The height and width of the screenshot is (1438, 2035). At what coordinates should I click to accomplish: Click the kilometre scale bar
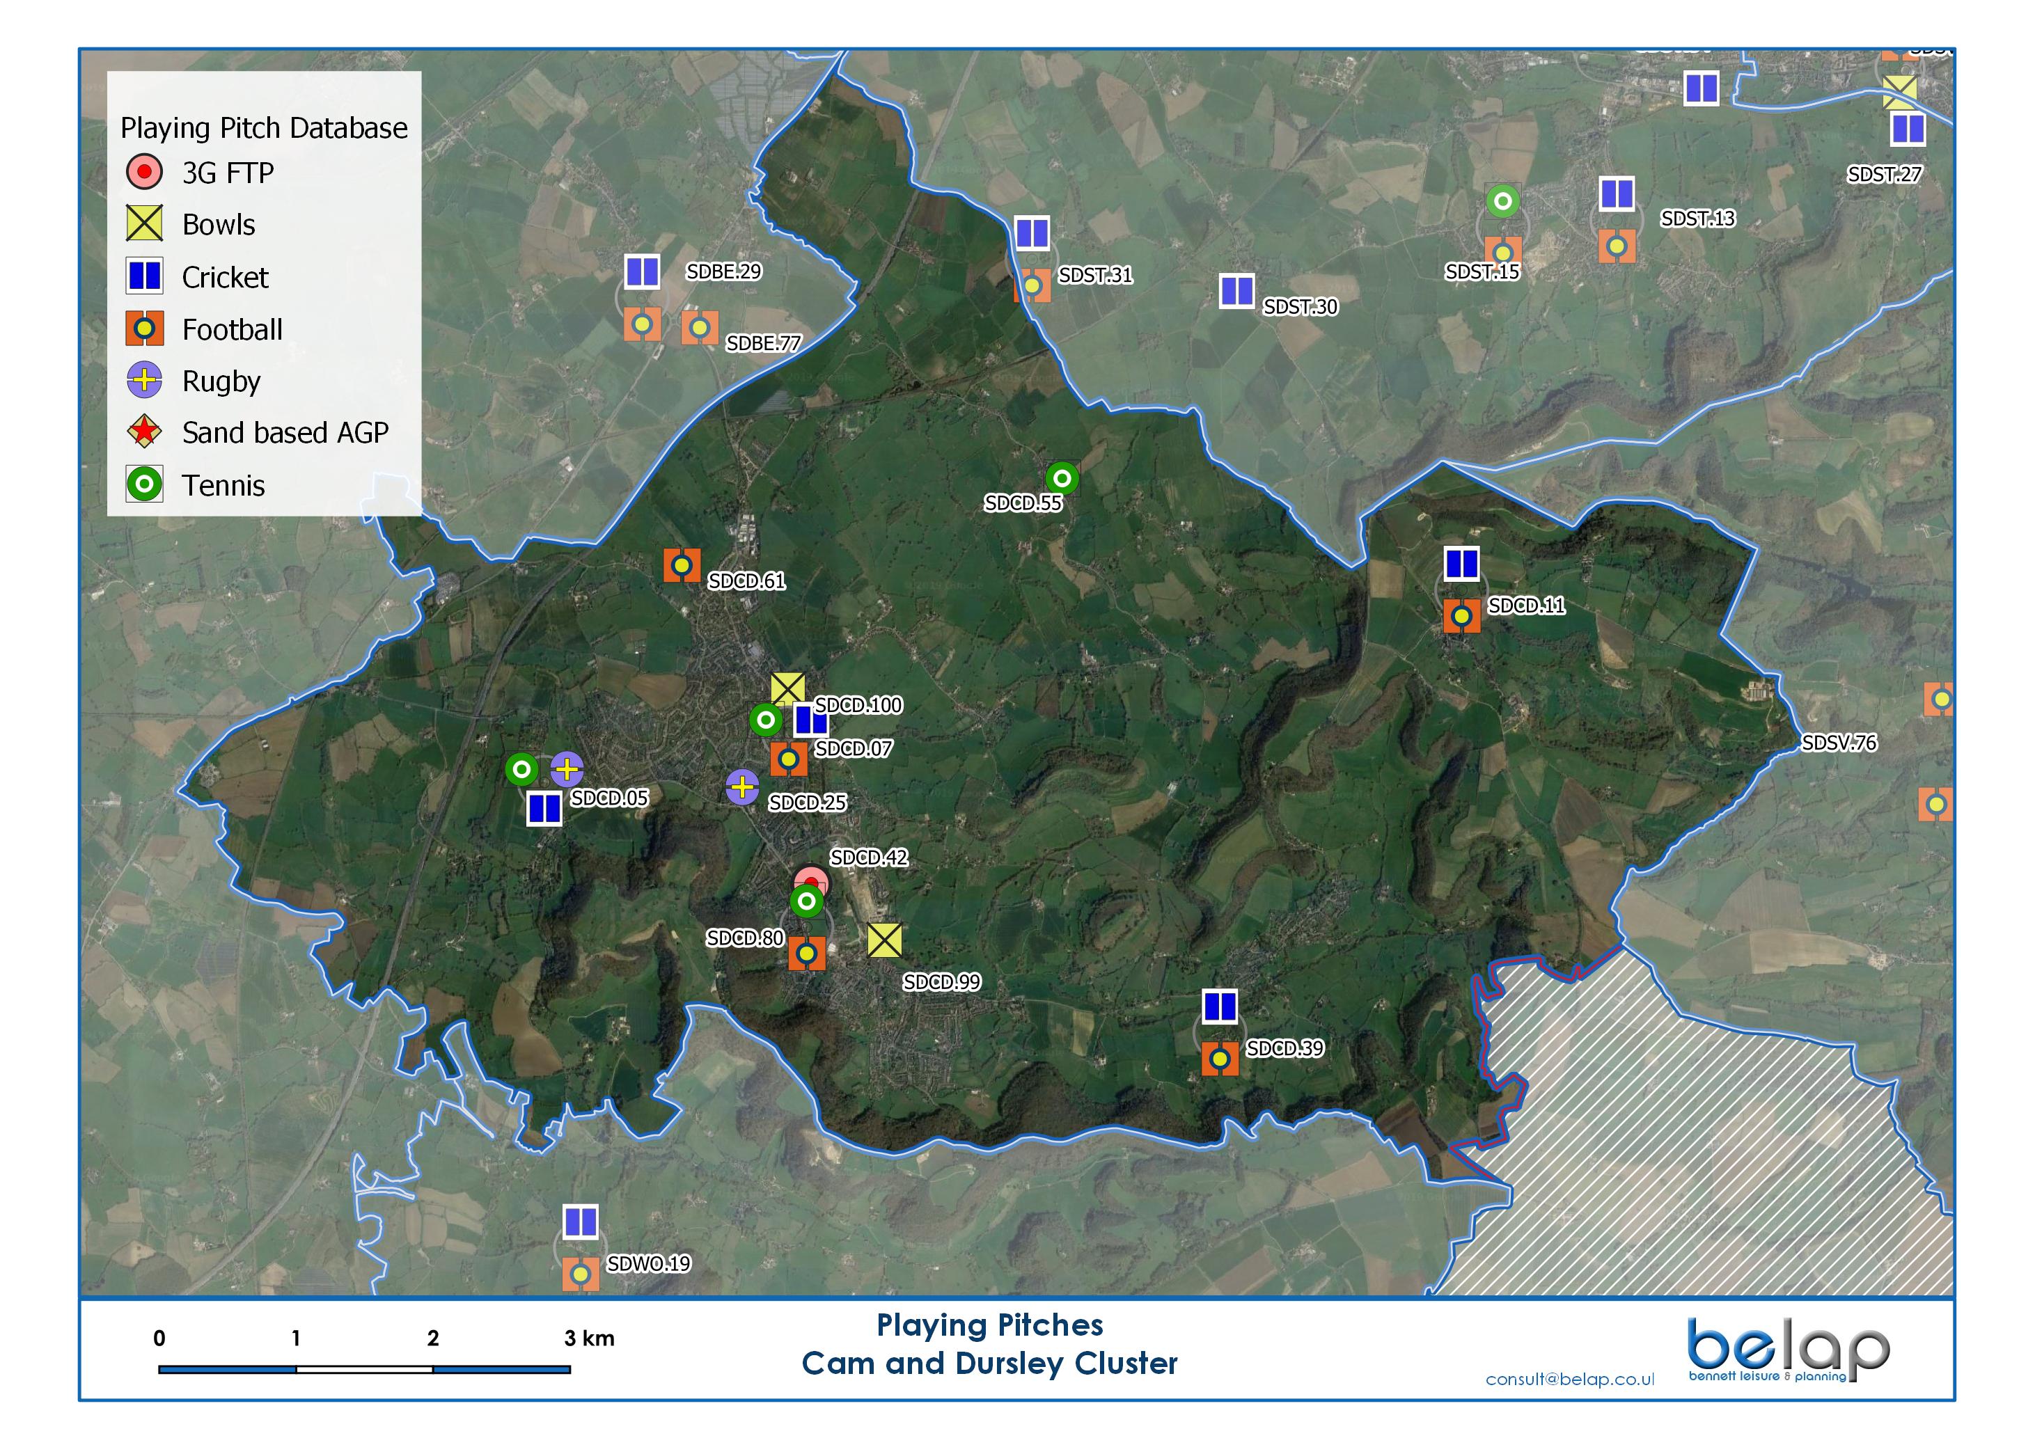[363, 1369]
